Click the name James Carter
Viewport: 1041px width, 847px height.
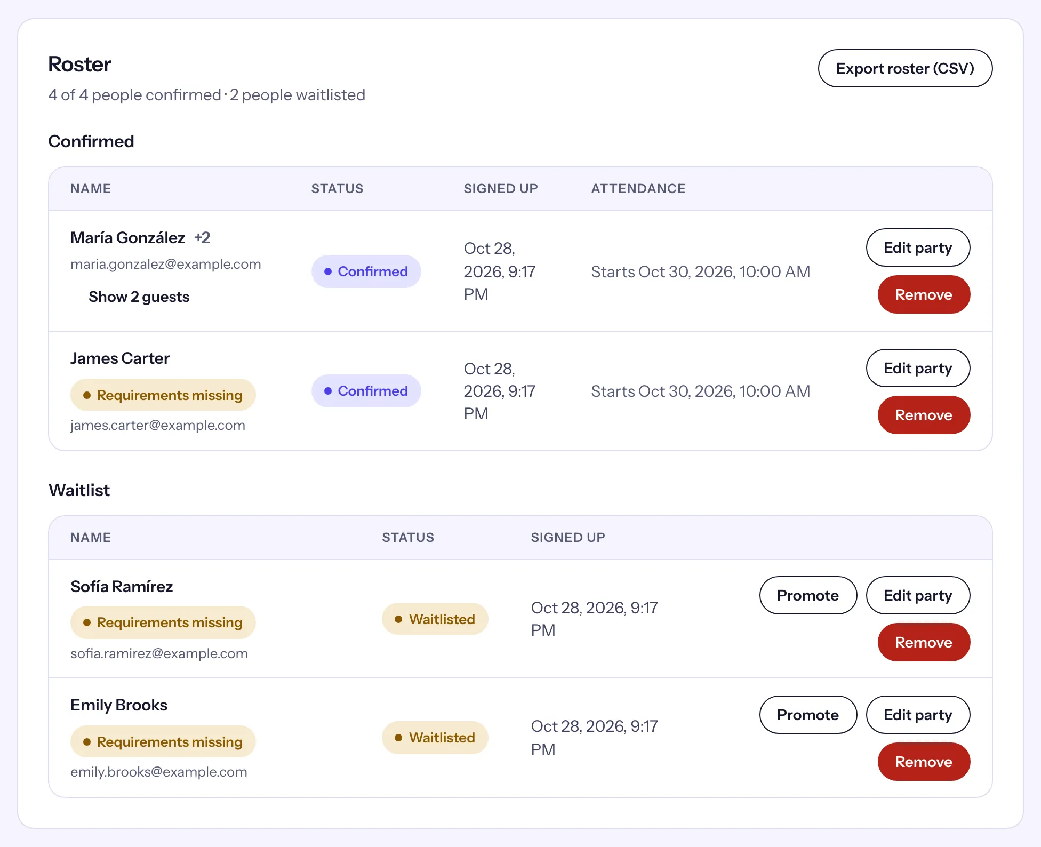click(120, 358)
